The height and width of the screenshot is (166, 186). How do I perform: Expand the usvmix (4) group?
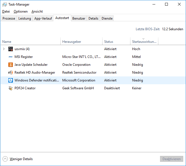(4, 49)
